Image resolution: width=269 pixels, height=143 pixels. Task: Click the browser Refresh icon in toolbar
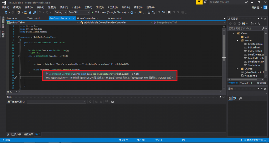tap(132, 13)
